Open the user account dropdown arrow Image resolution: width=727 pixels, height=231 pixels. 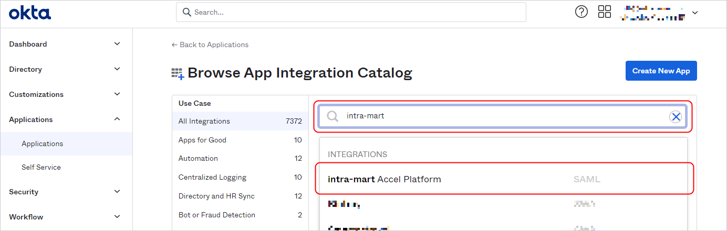(x=695, y=13)
